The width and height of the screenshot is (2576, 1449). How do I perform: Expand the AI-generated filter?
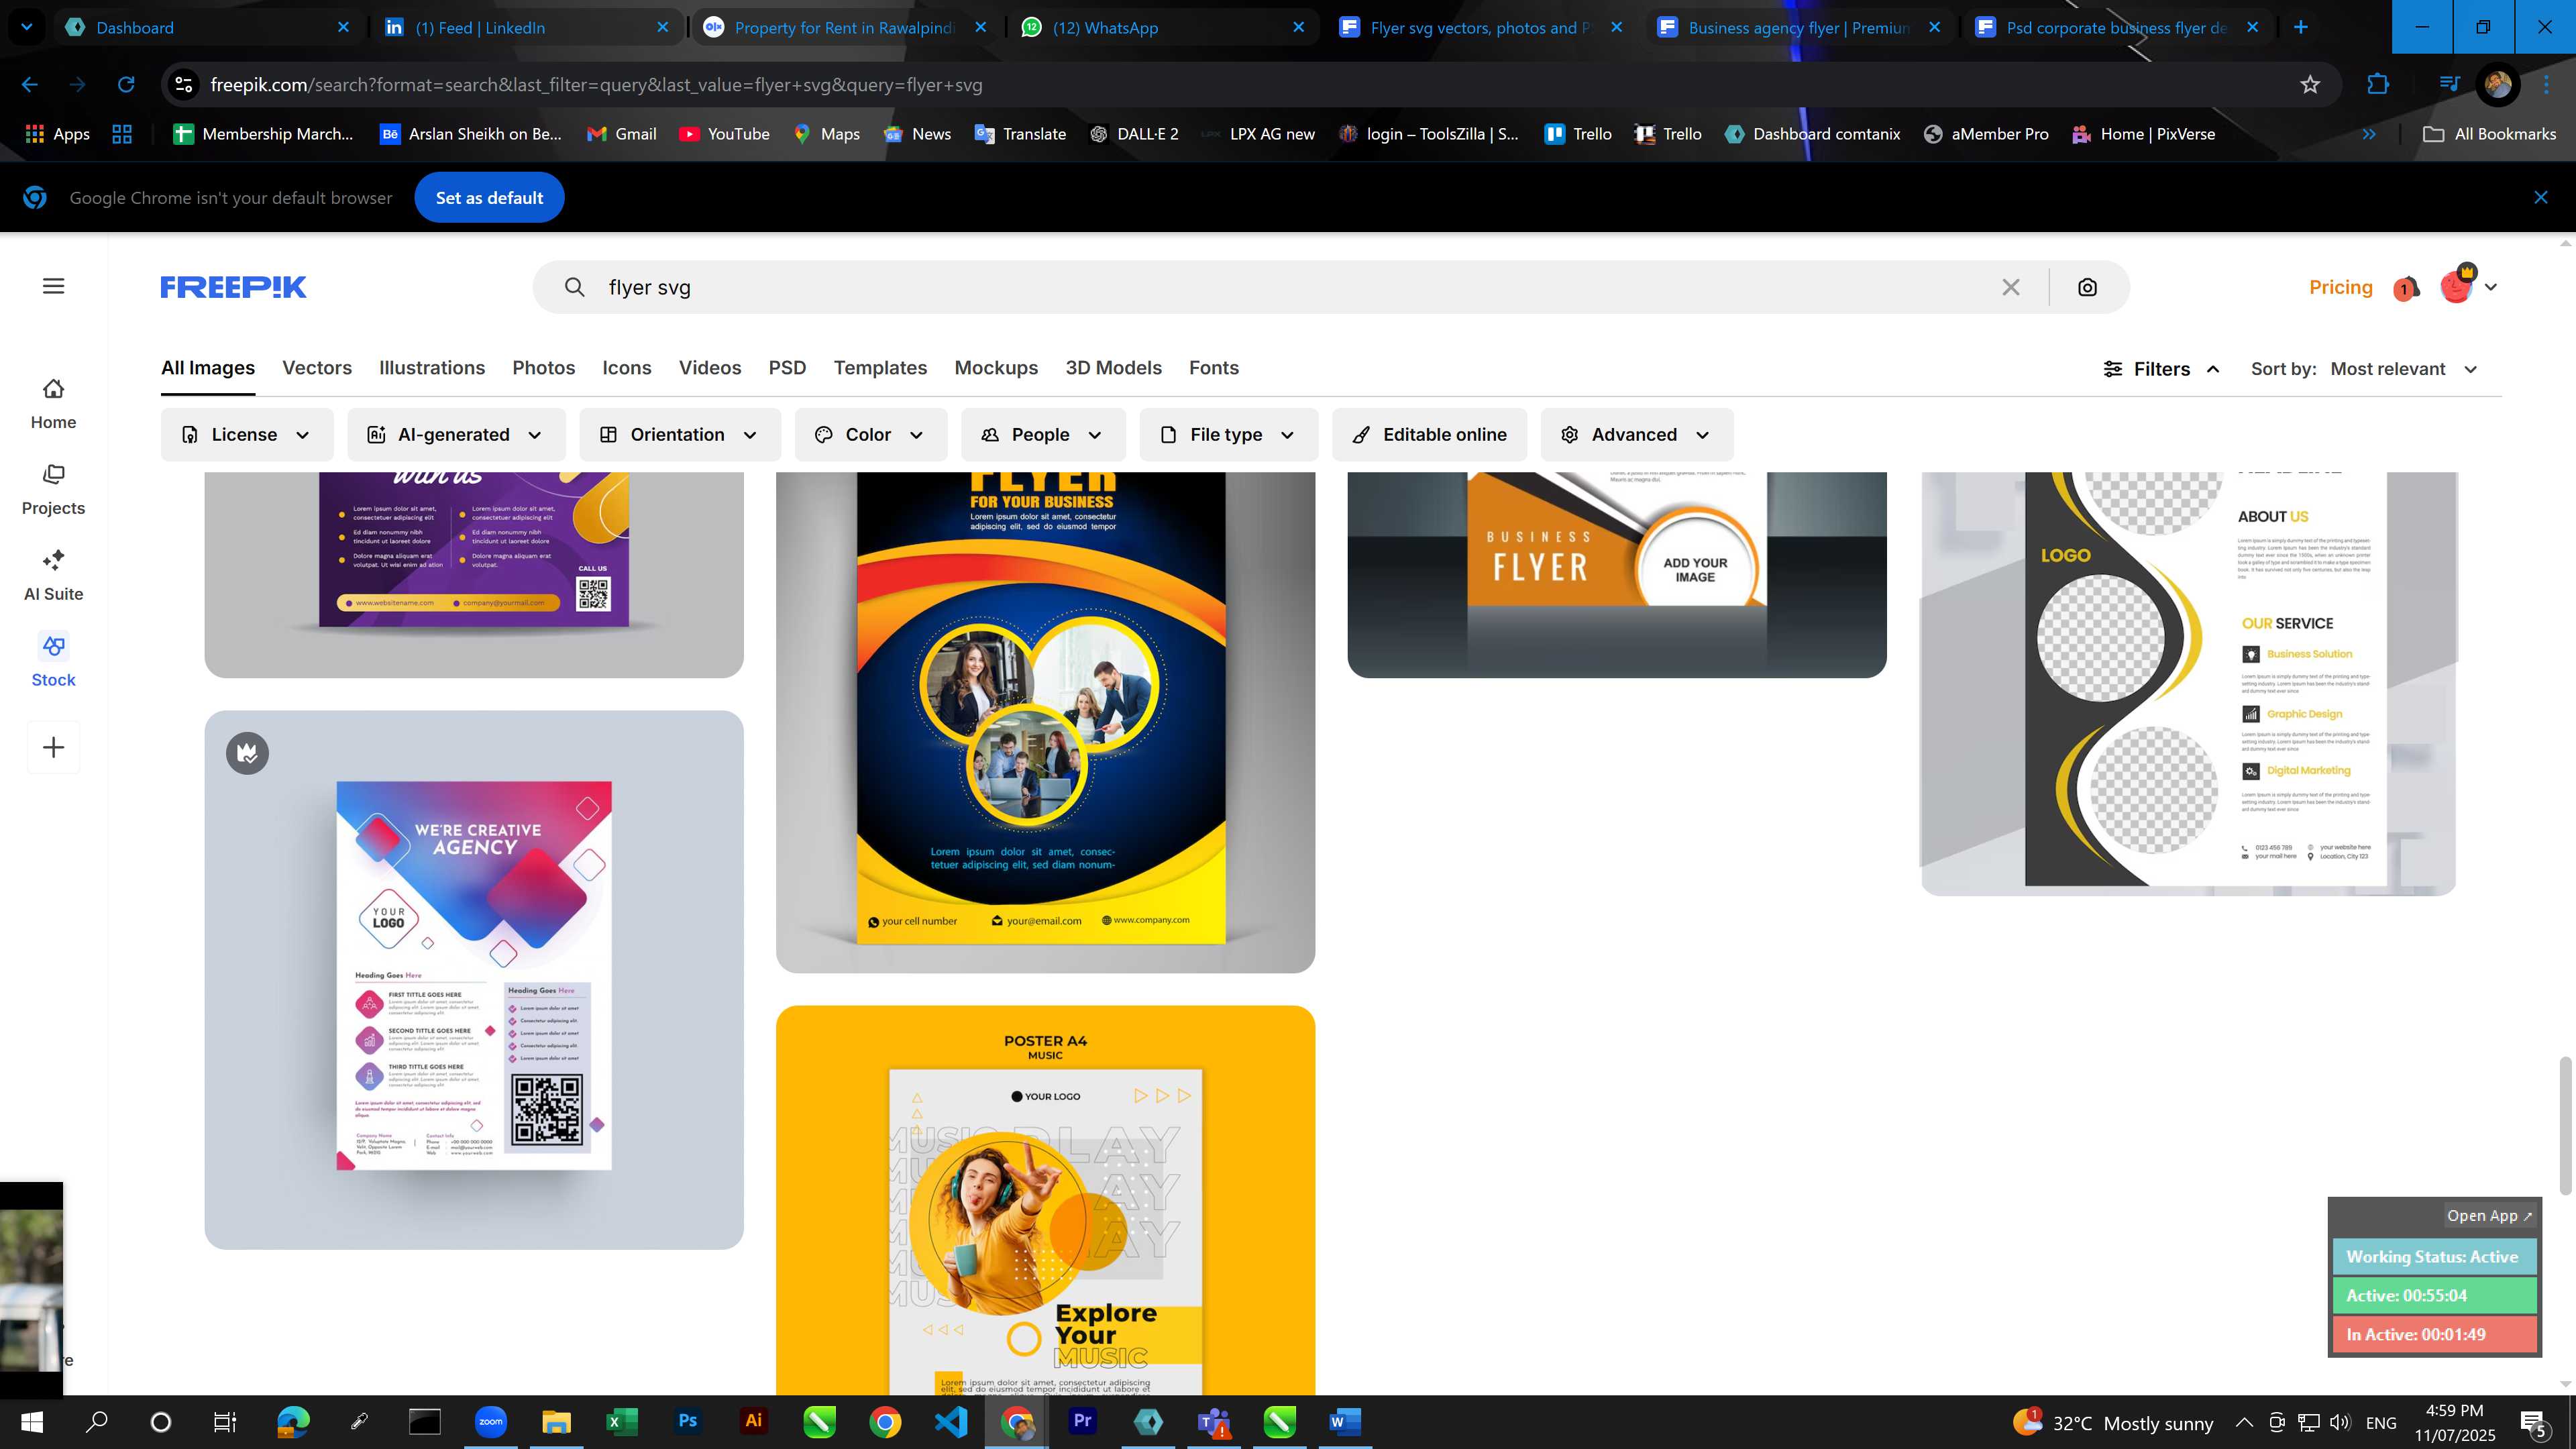[x=456, y=435]
